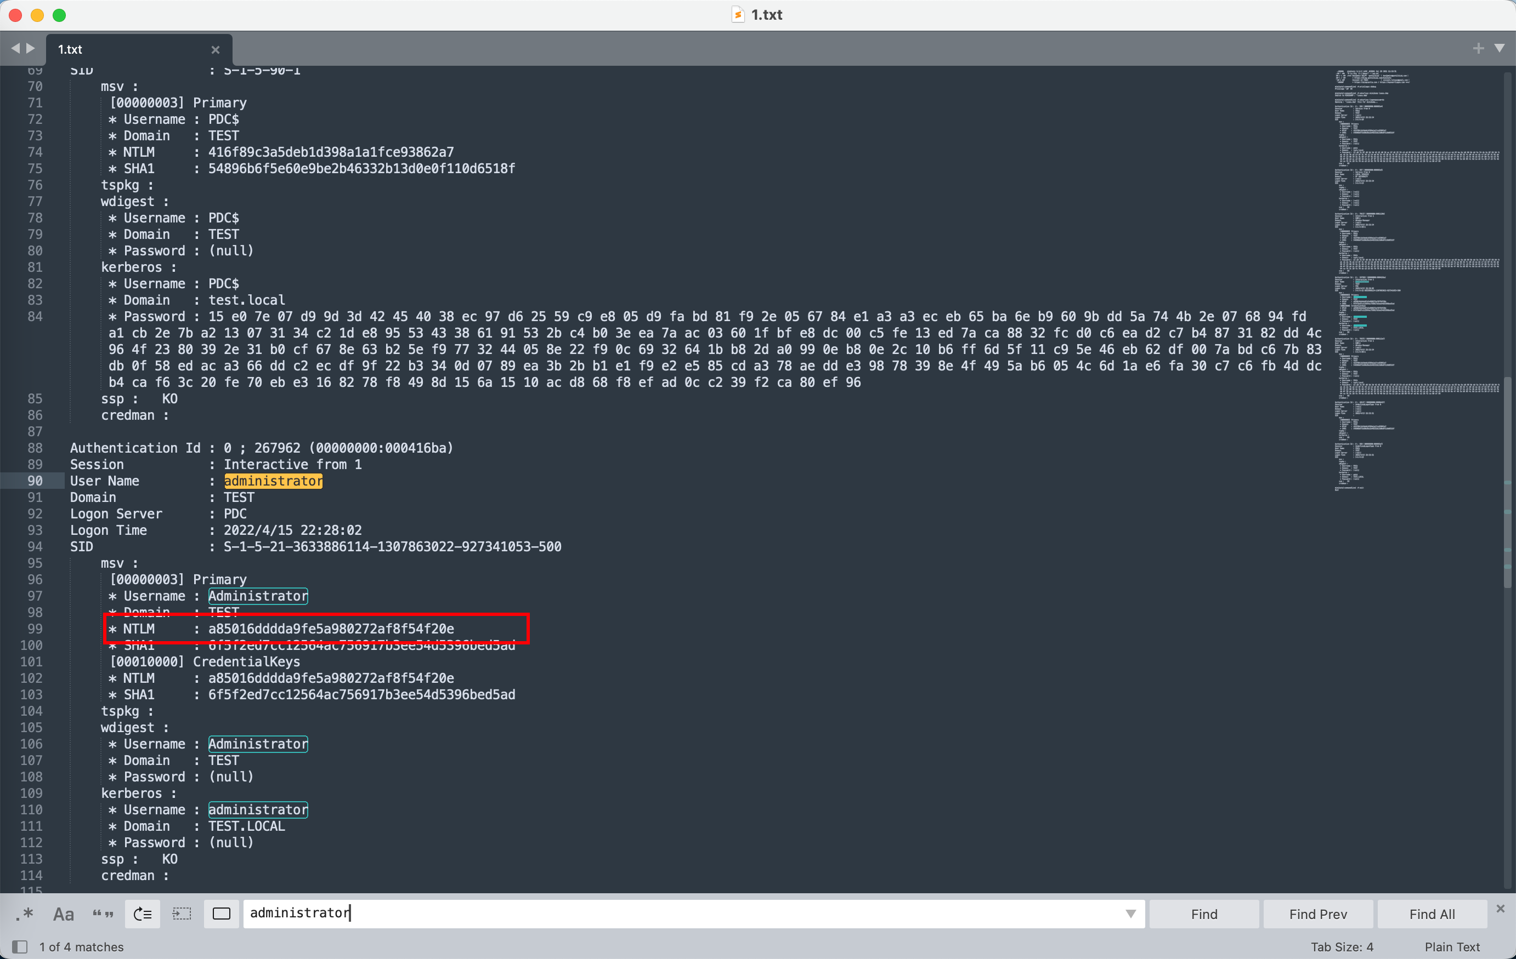This screenshot has width=1516, height=959.
Task: Click Logon Time value 2022/4/15 22:28:02
Action: (x=293, y=530)
